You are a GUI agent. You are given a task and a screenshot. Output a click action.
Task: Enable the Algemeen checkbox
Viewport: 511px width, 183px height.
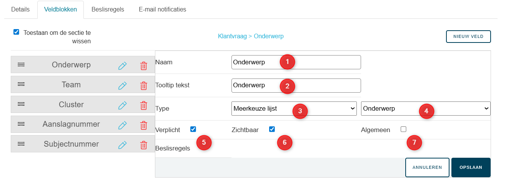pyautogui.click(x=403, y=129)
